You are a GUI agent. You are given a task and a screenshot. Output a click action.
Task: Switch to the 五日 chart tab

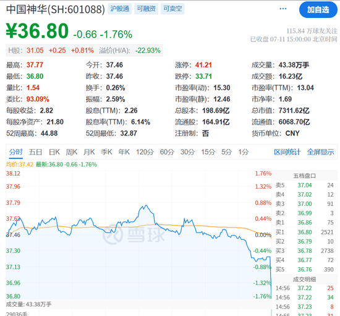[35, 152]
